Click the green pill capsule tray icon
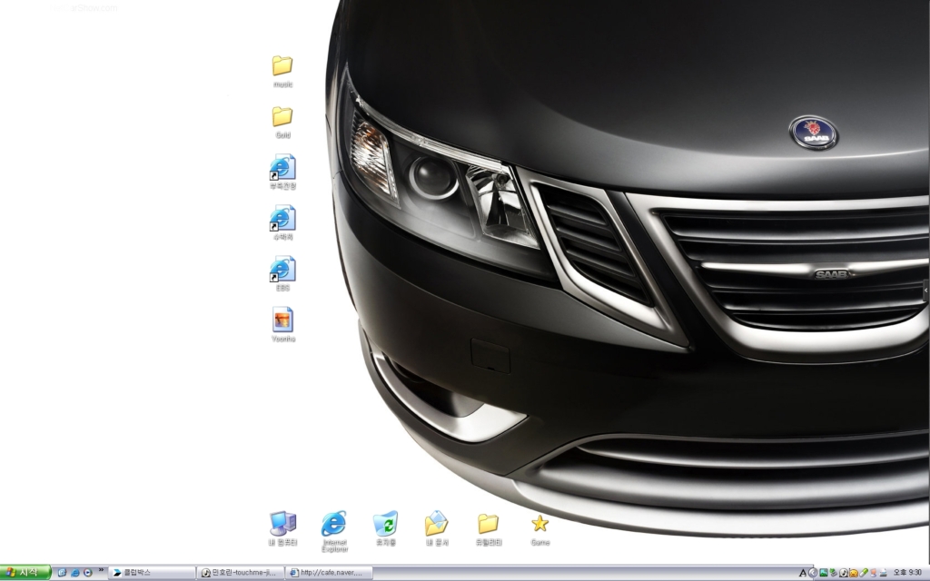The height and width of the screenshot is (581, 930). coord(864,573)
